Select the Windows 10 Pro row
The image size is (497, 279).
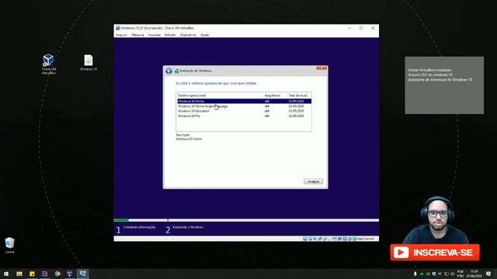244,116
